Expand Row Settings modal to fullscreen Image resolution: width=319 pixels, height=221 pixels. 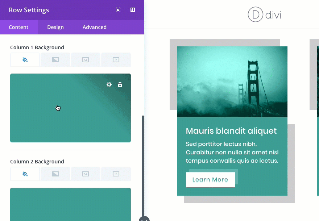118,10
